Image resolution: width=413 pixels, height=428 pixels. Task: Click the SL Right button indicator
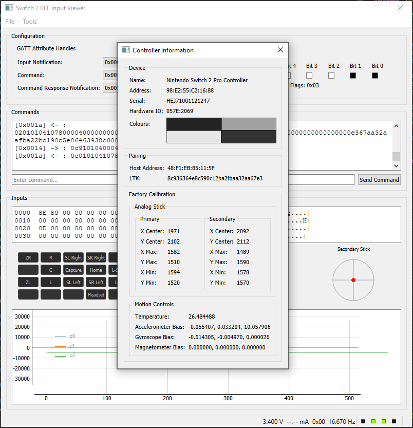(73, 257)
